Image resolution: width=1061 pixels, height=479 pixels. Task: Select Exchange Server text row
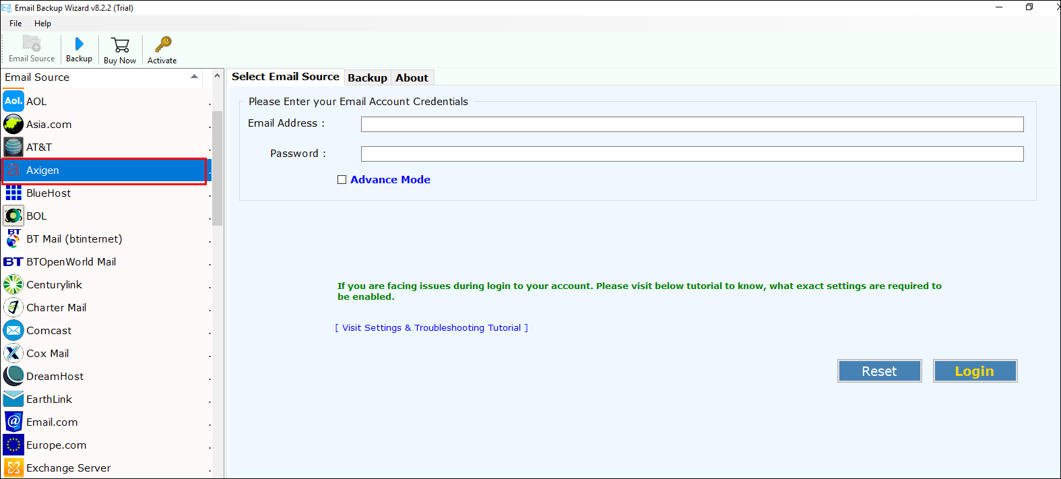click(68, 468)
